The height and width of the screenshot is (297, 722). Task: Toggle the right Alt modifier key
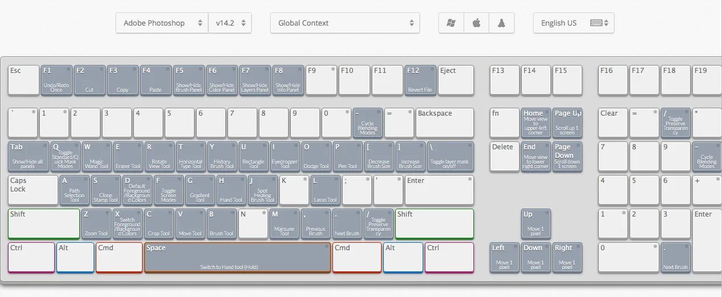(403, 258)
